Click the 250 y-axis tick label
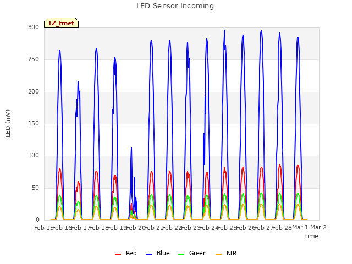352x264 pixels. [34, 59]
